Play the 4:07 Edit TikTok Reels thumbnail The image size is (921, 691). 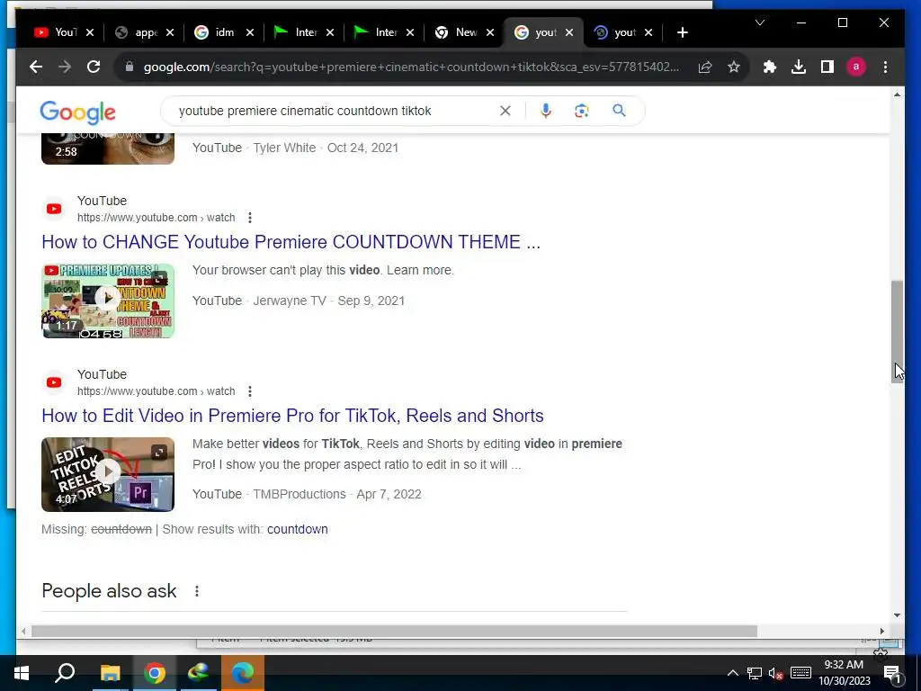click(108, 474)
